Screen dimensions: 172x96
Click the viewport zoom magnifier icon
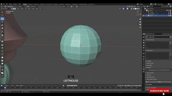140,19
